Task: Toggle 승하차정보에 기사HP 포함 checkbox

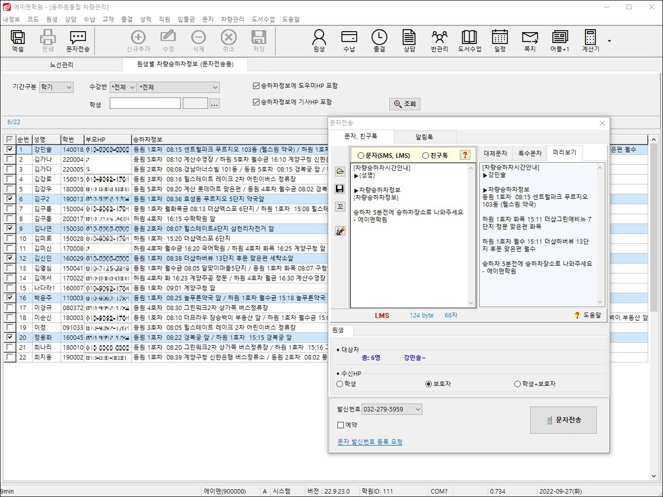Action: [256, 103]
